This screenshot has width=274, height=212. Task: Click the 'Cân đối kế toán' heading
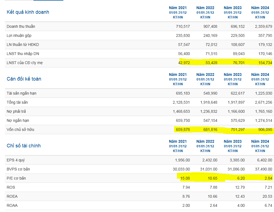(24, 79)
